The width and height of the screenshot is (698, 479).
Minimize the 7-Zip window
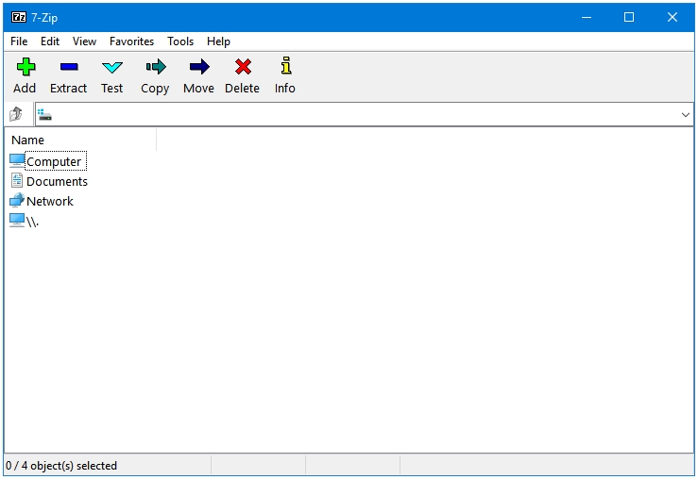[x=587, y=17]
